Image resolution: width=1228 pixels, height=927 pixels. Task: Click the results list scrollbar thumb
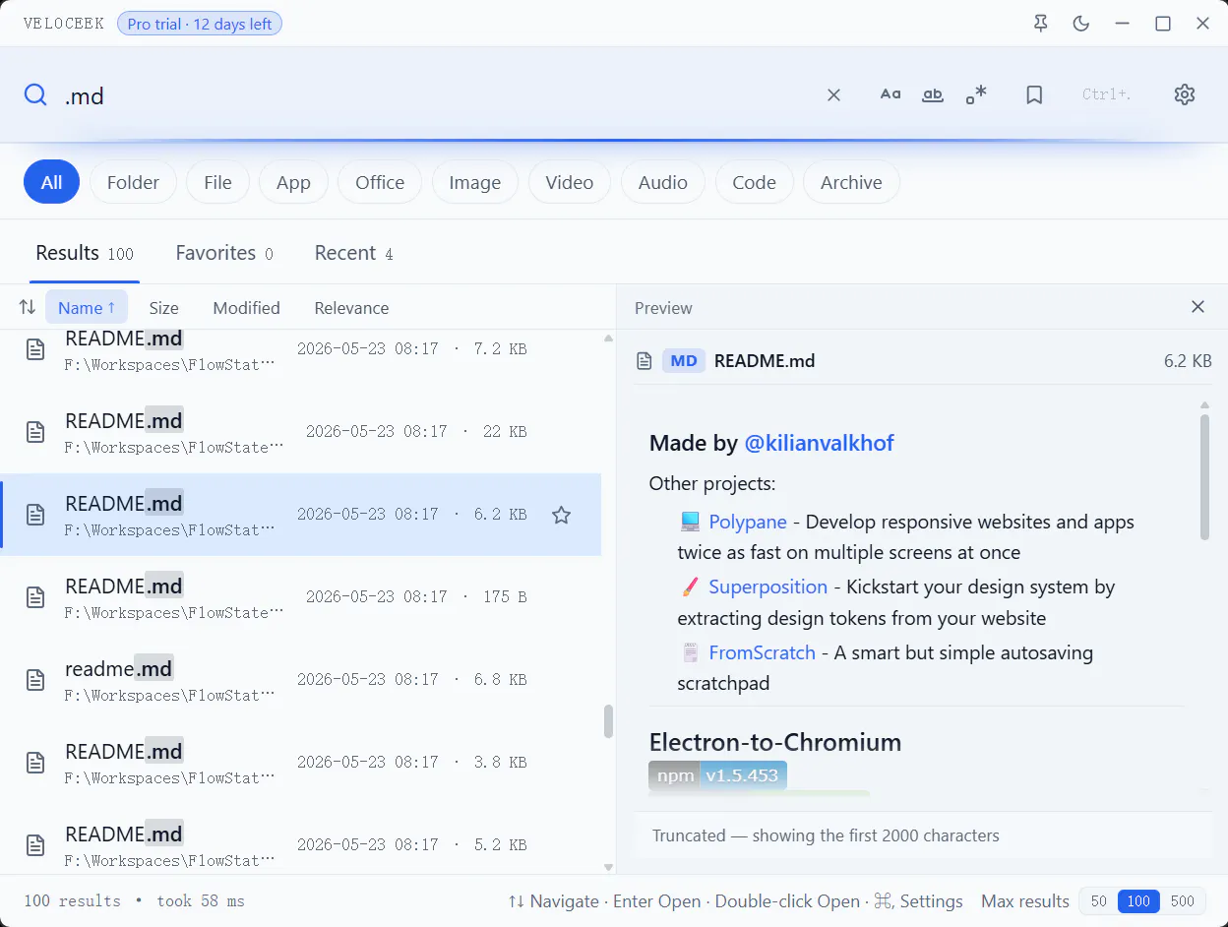(x=608, y=721)
